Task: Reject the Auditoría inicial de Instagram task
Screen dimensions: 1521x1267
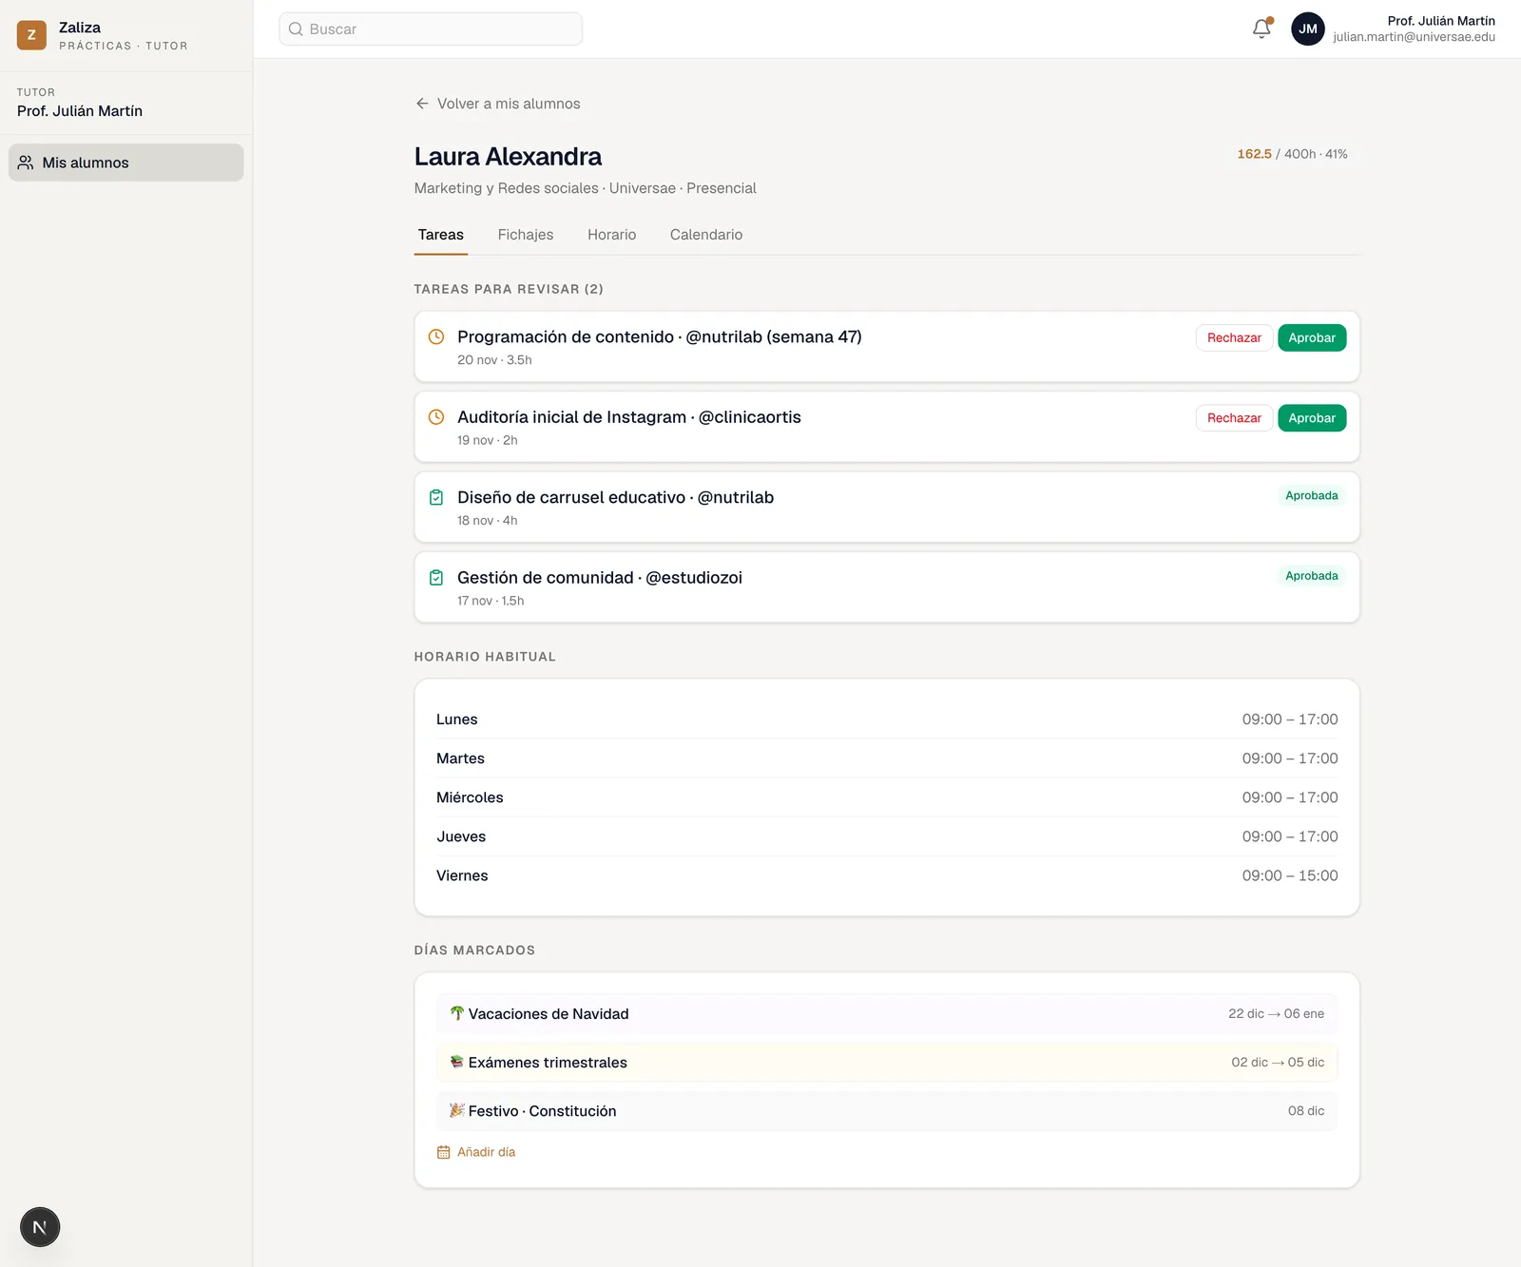Action: coord(1234,418)
